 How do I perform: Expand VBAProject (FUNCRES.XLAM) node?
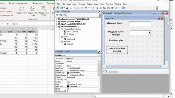[57, 24]
